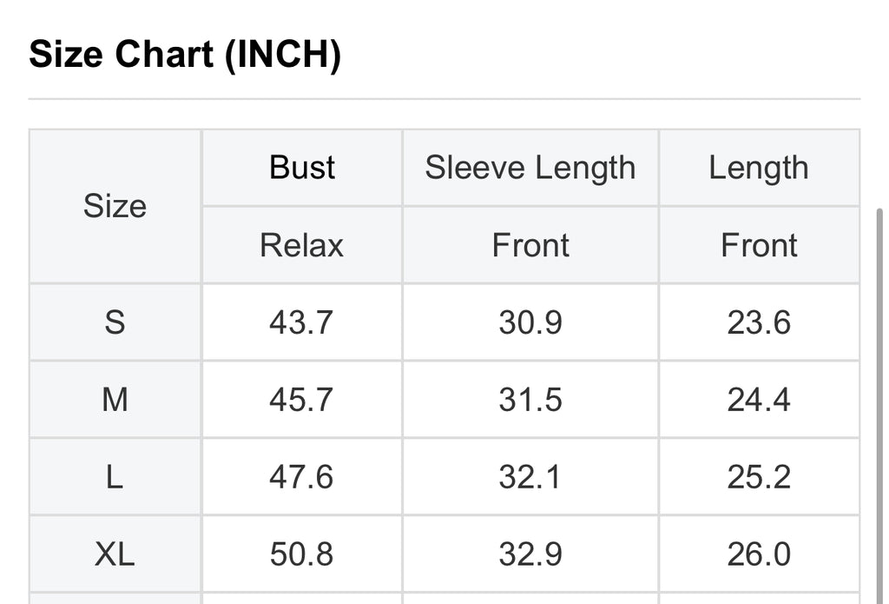Click the Length column header
Viewport: 889px width, 604px height.
click(x=759, y=168)
